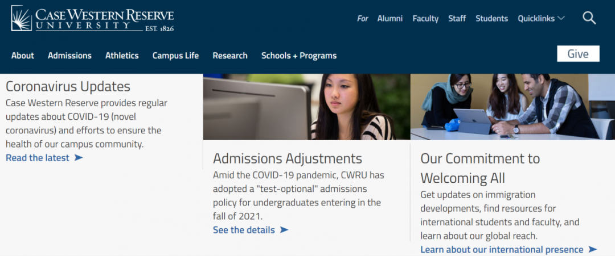
Task: Open Schools + Programs menu
Action: [299, 56]
